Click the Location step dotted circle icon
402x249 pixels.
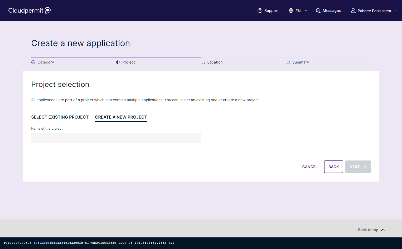point(203,62)
